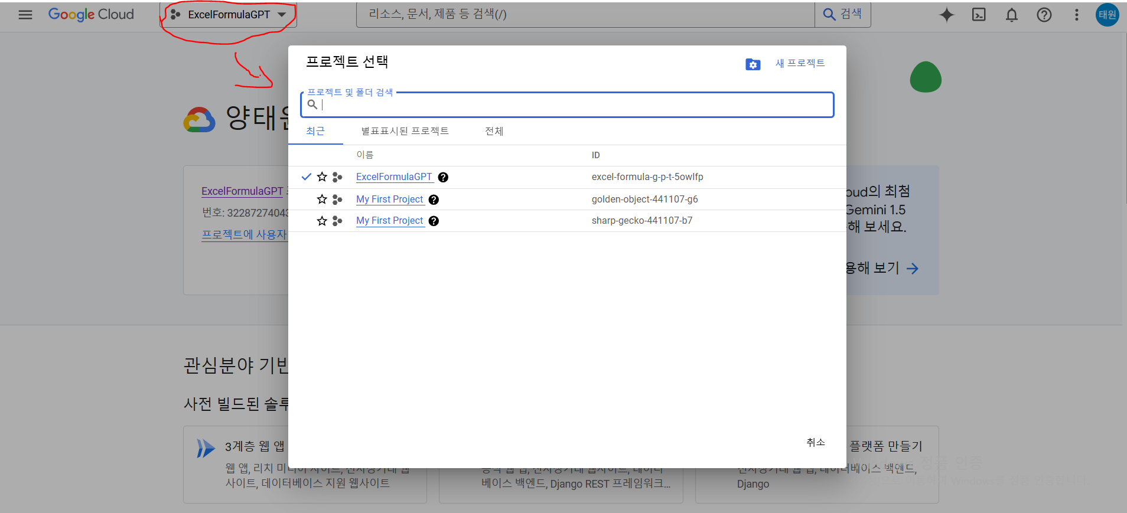Select My First Project with golden-object ID

[390, 200]
